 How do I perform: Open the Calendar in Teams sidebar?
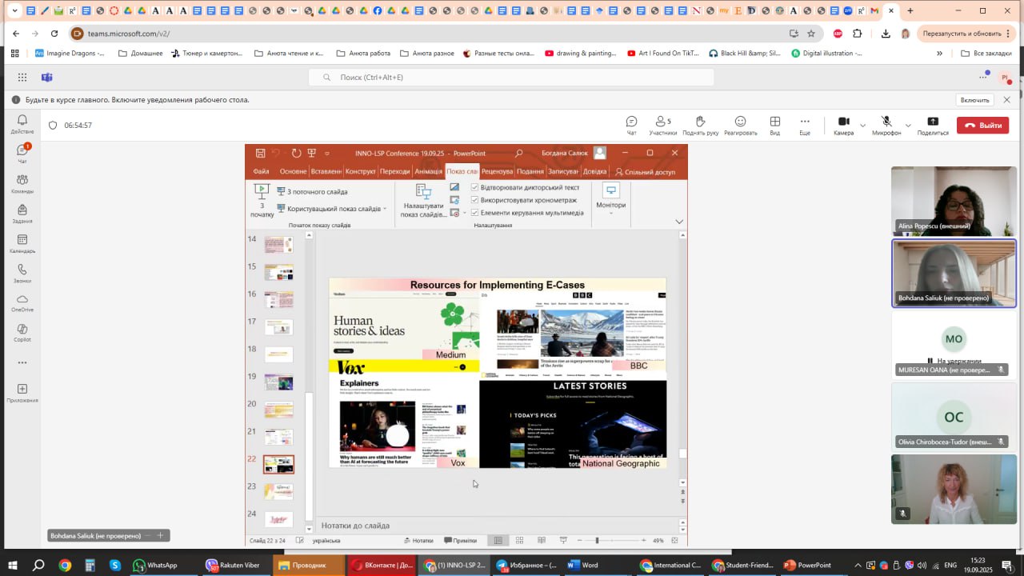(x=22, y=243)
